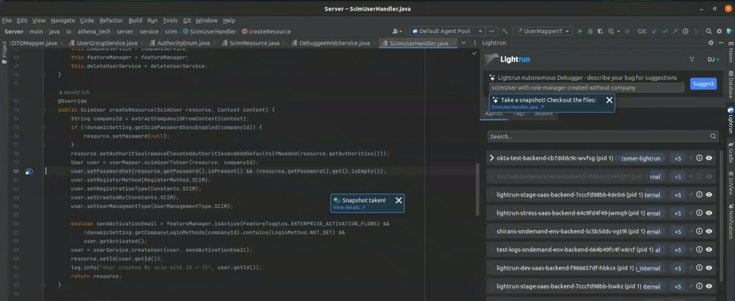Show info for okta-test-backend agent
The image size is (735, 301).
click(699, 158)
